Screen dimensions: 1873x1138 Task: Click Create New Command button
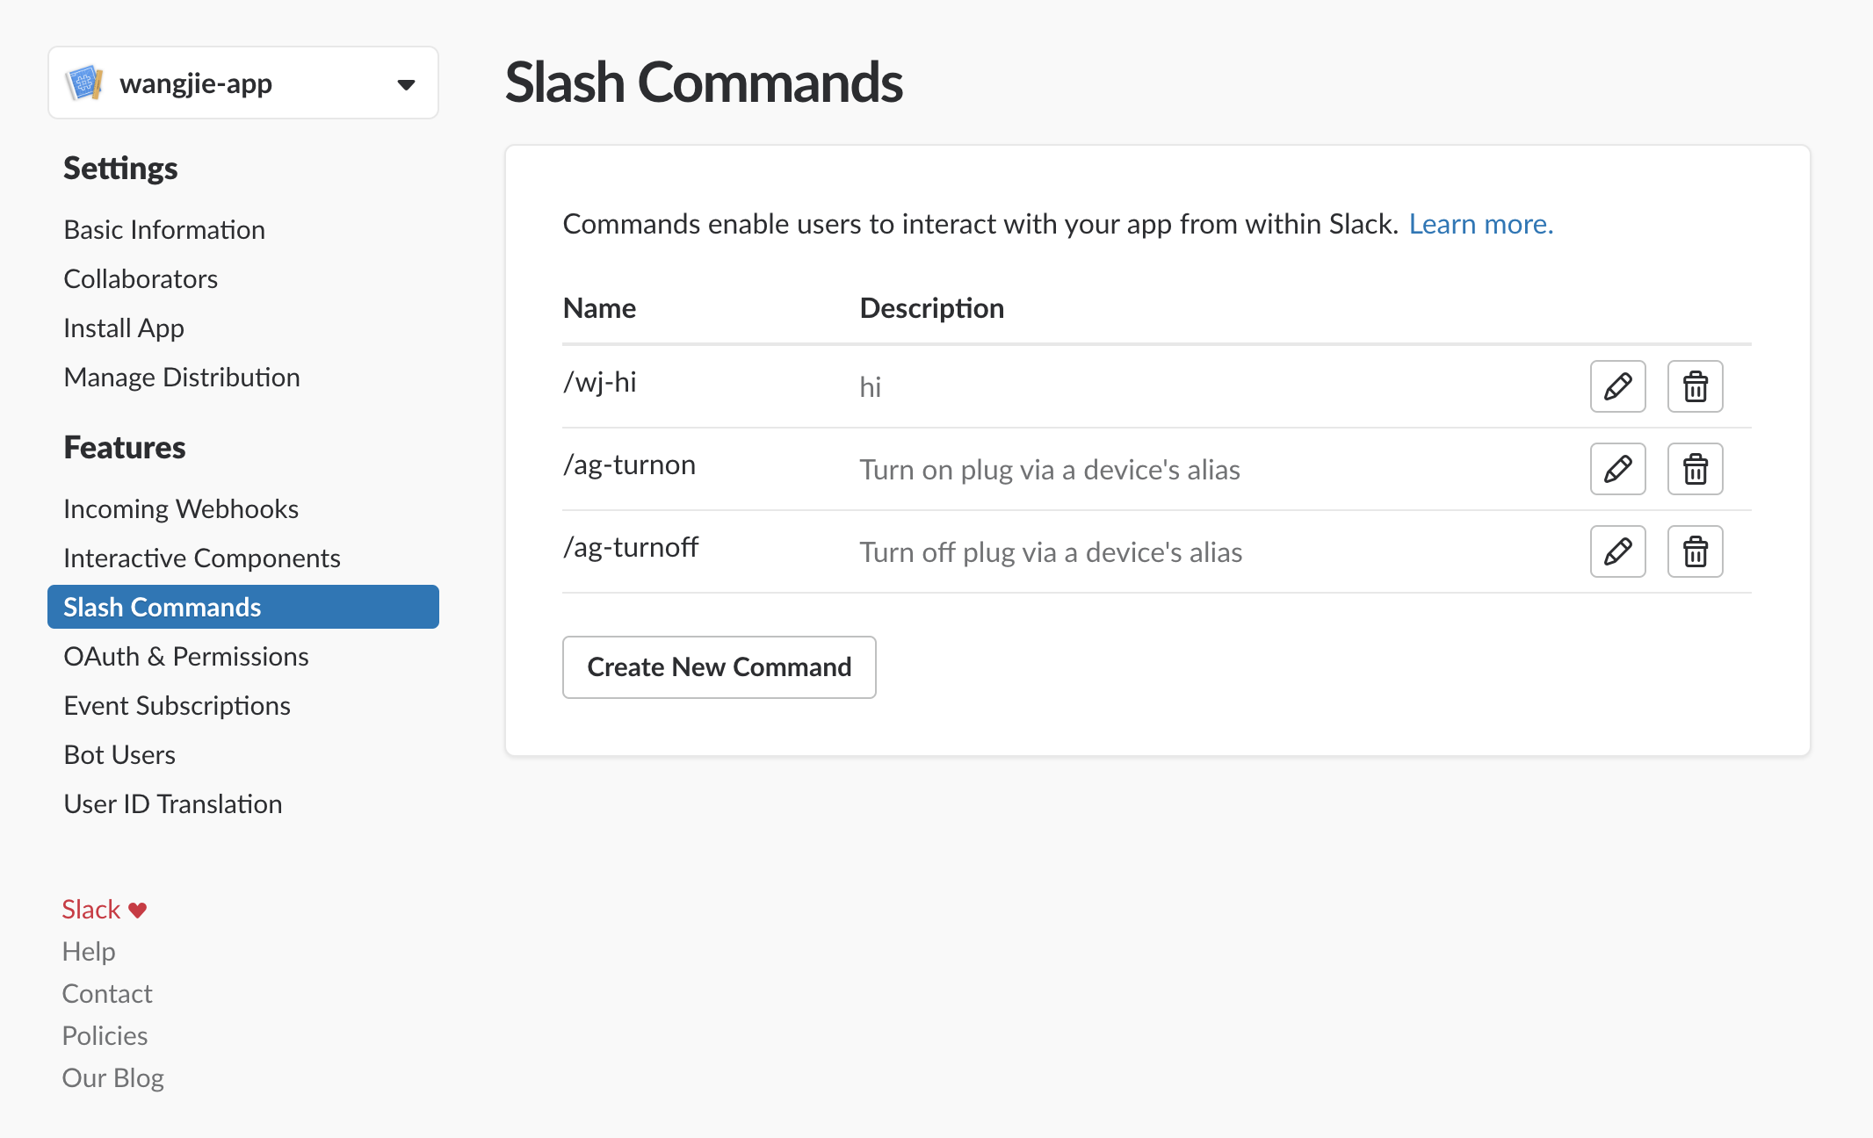pos(720,667)
